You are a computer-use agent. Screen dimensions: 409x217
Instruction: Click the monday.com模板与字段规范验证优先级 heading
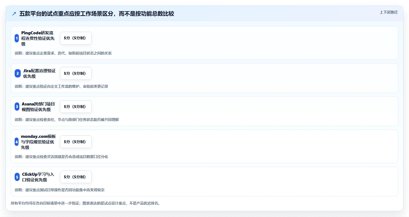click(x=38, y=142)
